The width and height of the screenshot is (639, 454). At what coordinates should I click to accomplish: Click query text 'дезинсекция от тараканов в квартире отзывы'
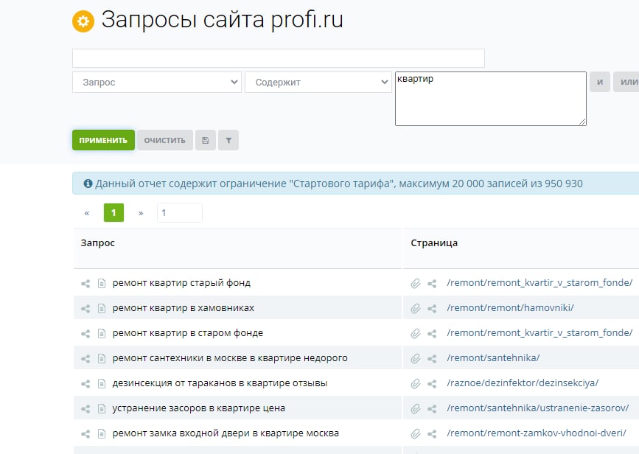[x=220, y=383]
